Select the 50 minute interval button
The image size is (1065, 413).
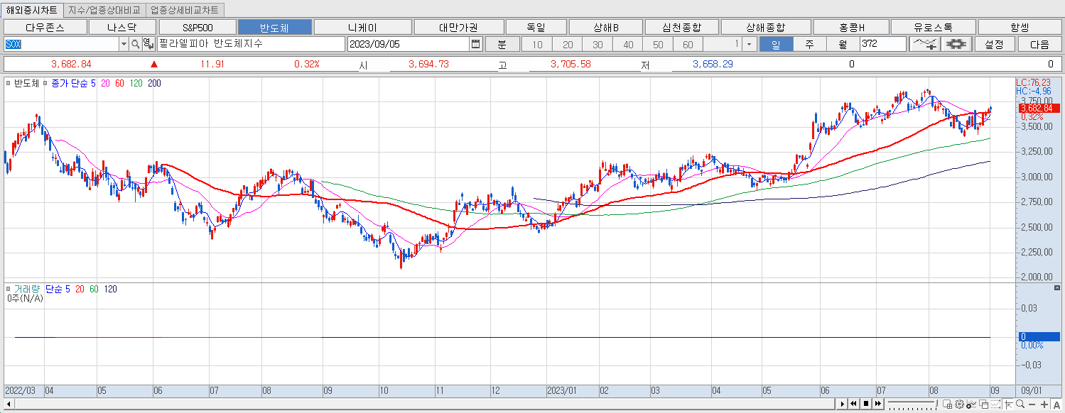pos(658,44)
